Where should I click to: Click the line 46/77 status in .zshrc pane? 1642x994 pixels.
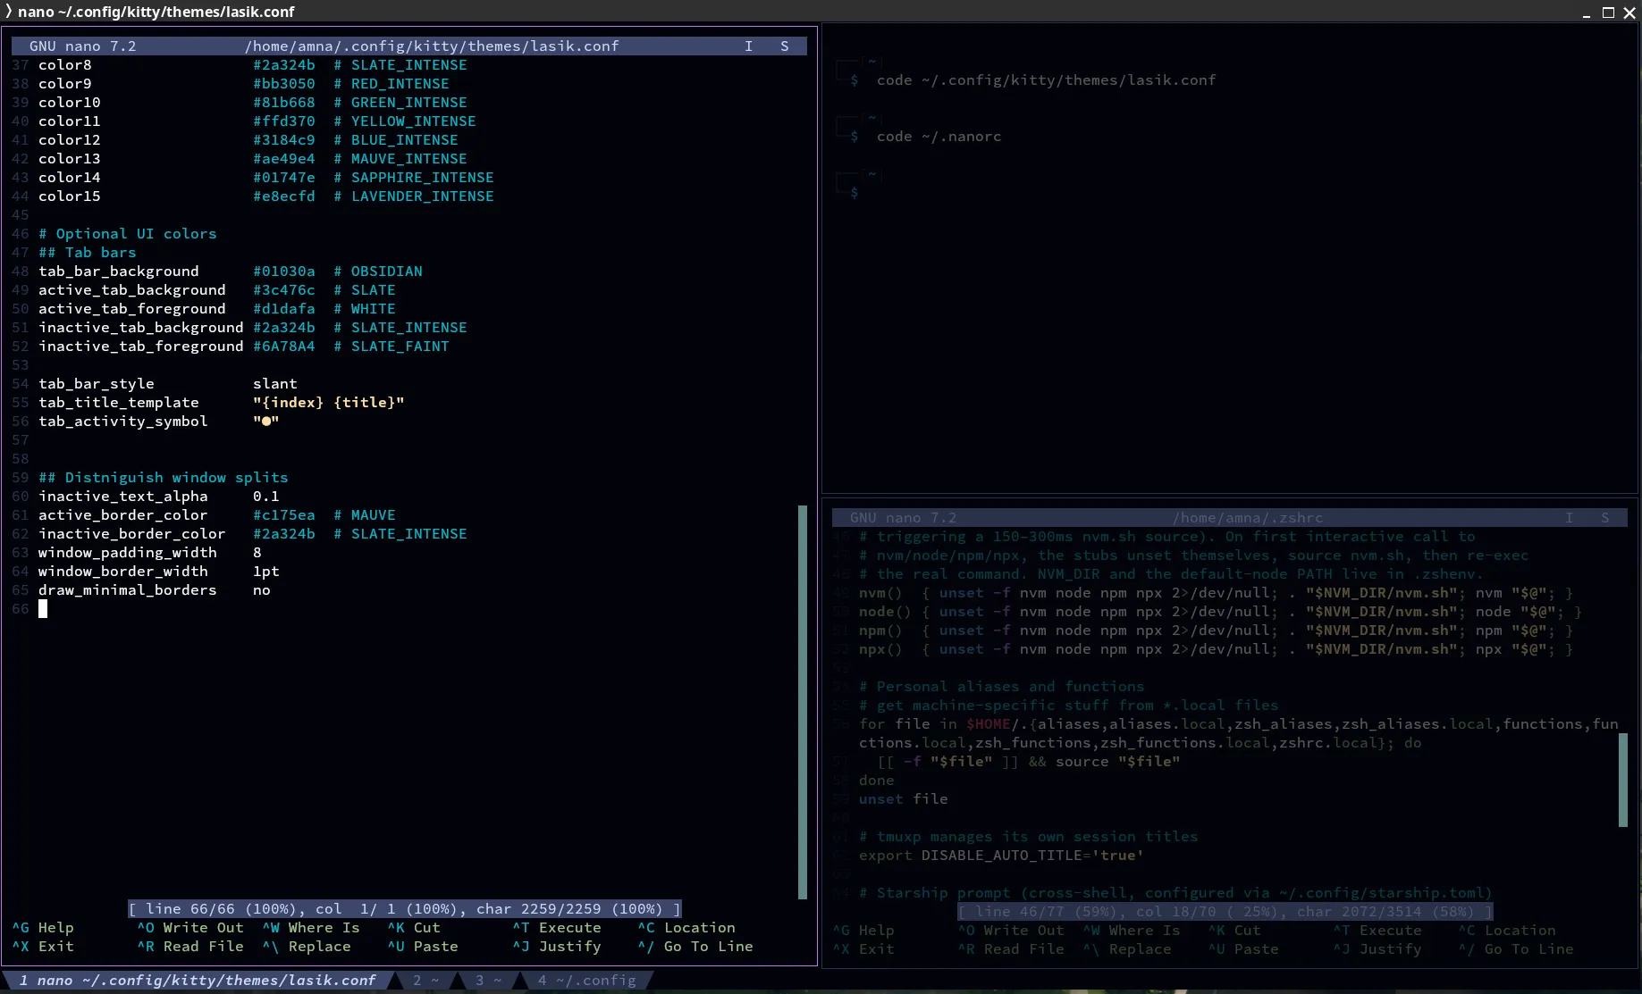[1225, 911]
